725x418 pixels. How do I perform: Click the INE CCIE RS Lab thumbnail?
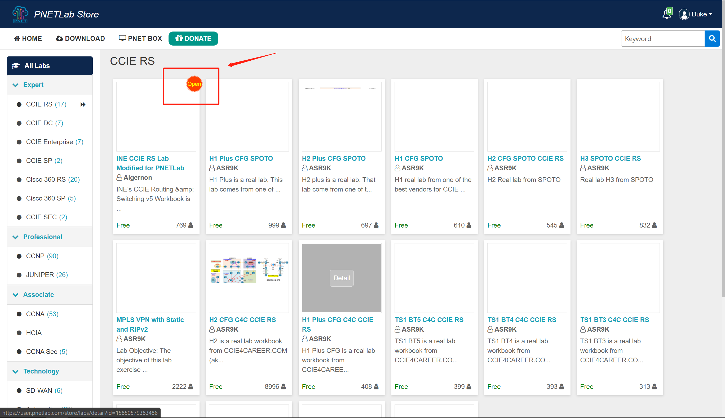tap(156, 117)
